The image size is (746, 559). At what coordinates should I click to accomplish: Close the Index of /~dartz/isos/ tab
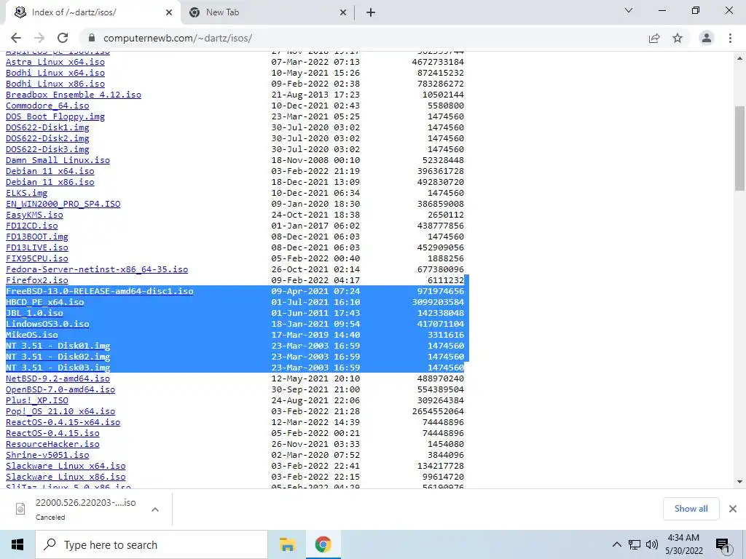pyautogui.click(x=169, y=12)
